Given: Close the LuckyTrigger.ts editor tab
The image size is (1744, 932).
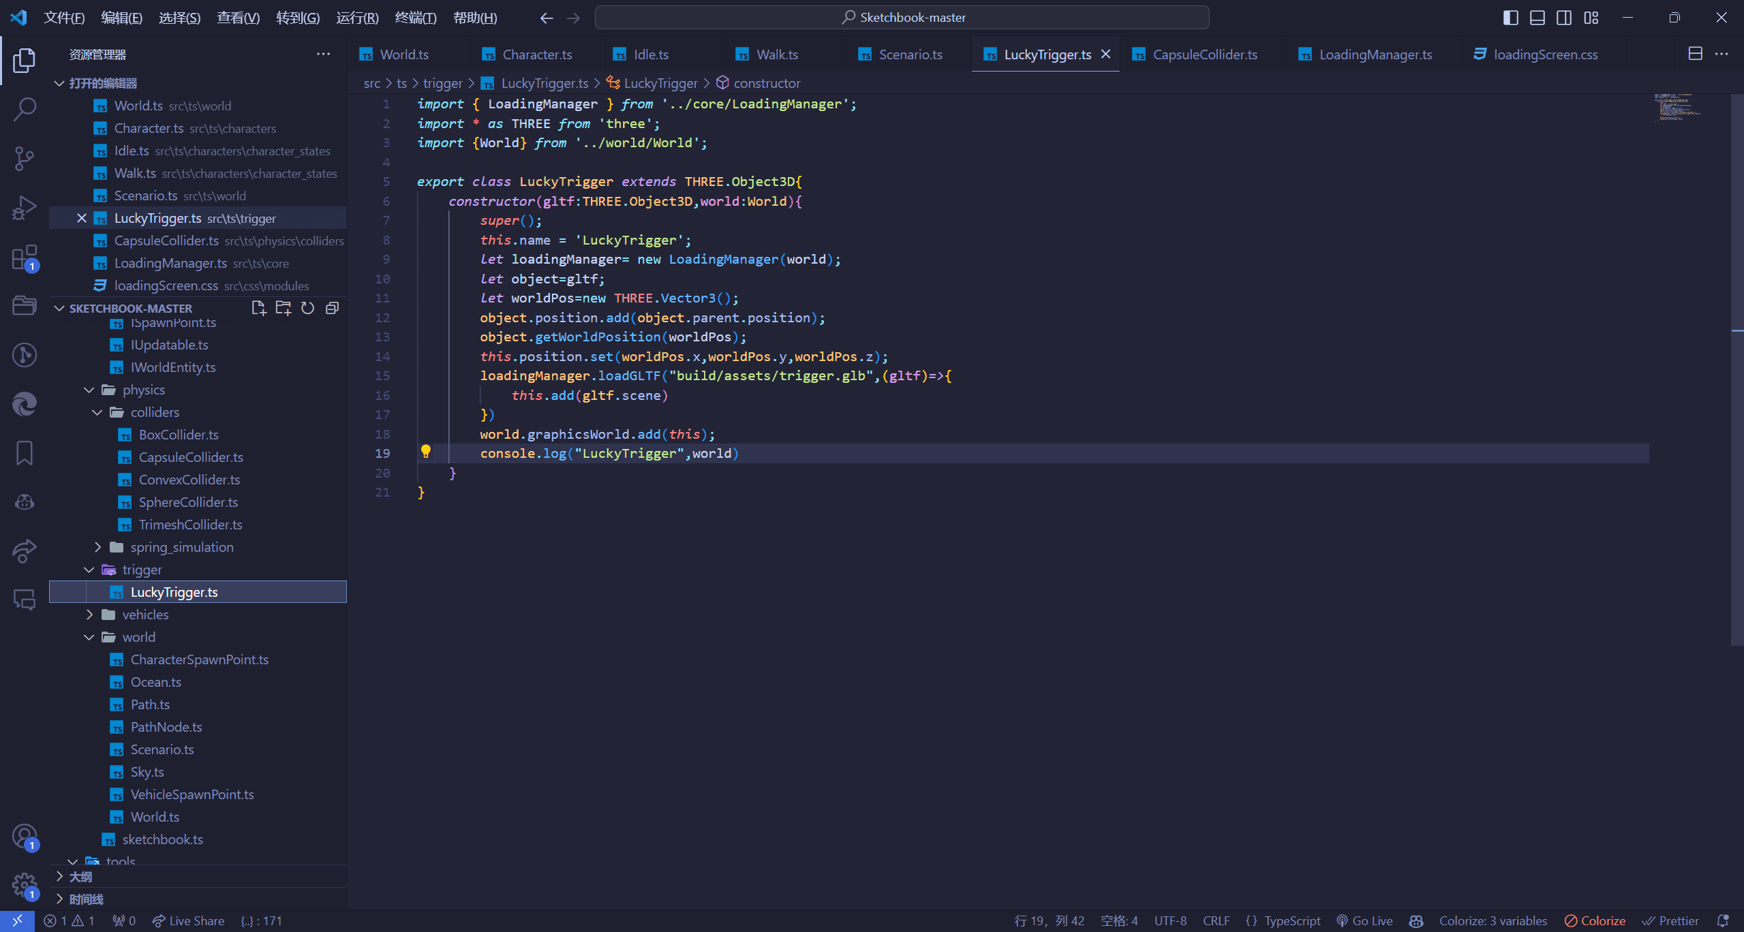Looking at the screenshot, I should (1105, 54).
